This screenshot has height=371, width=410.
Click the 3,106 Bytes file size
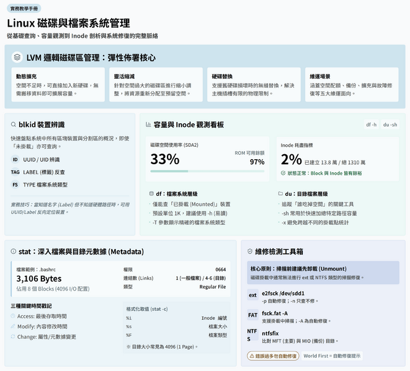coord(39,279)
